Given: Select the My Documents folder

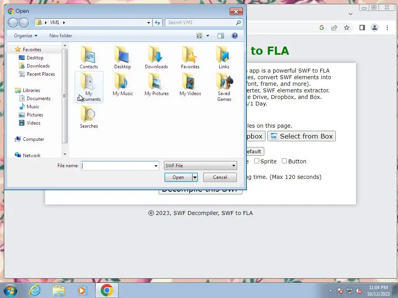Looking at the screenshot, I should coord(89,87).
